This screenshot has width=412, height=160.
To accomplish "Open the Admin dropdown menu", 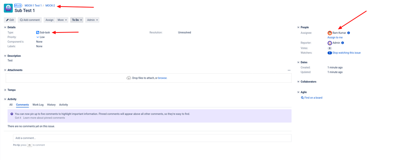I will 92,20.
